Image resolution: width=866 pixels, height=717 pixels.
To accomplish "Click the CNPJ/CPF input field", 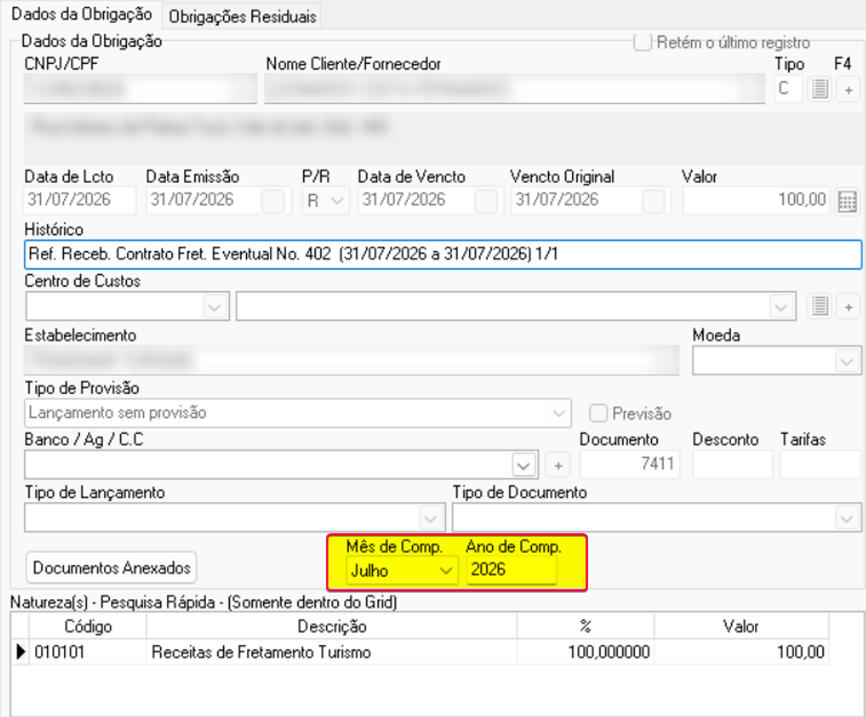I will 141,89.
